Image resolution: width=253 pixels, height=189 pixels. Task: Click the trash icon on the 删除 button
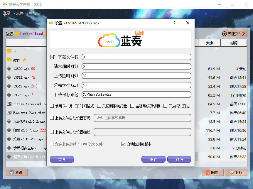click(x=208, y=172)
